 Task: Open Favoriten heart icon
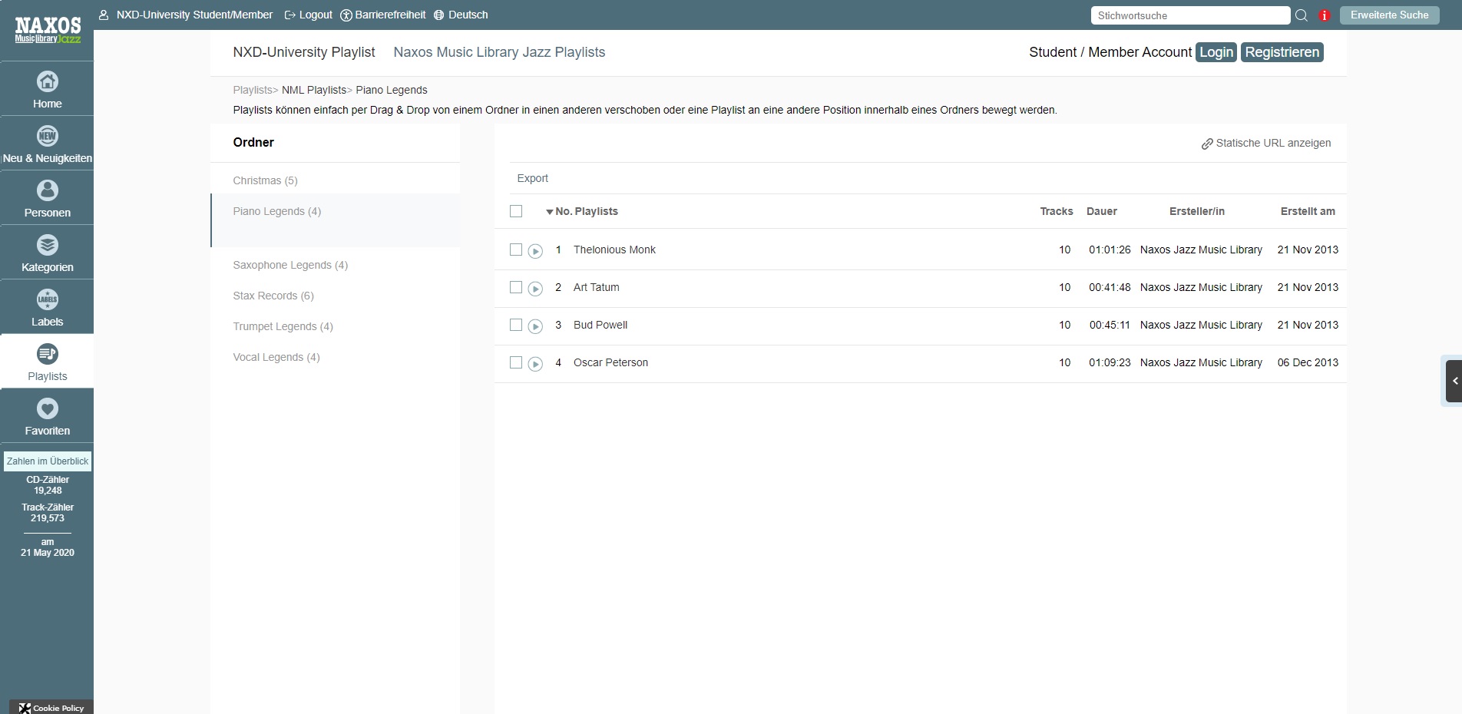tap(47, 409)
